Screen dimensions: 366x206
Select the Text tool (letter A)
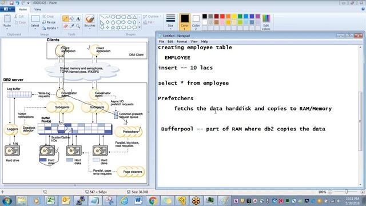point(78,18)
